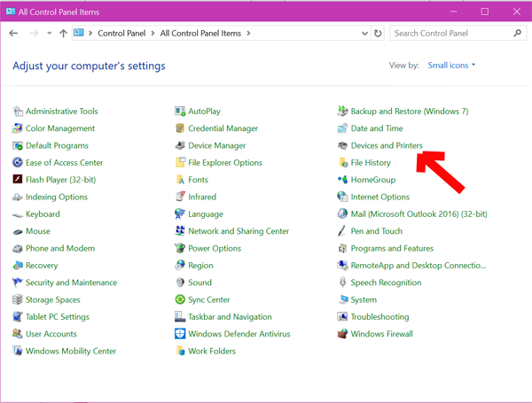Open RemoteApp and Desktop Connections
This screenshot has height=403, width=532.
418,266
